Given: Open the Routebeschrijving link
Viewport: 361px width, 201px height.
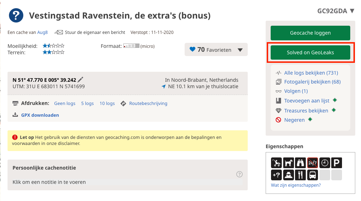Looking at the screenshot, I should tap(148, 104).
